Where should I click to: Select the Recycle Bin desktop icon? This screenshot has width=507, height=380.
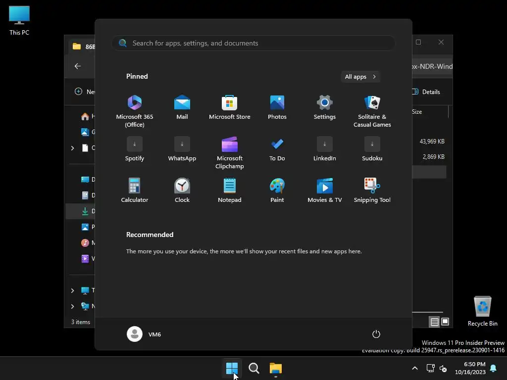point(482,311)
